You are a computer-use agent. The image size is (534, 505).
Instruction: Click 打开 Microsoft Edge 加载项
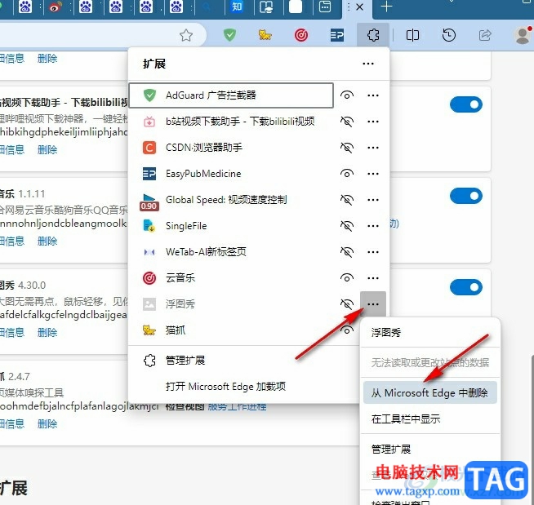point(243,386)
